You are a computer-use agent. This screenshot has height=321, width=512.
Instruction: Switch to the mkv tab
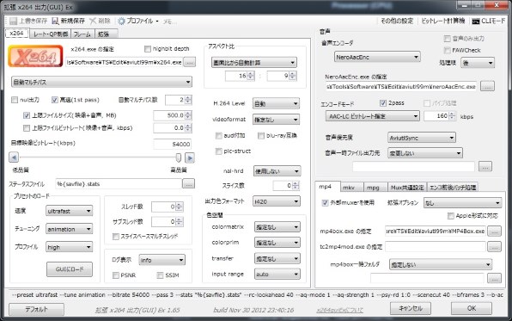351,187
